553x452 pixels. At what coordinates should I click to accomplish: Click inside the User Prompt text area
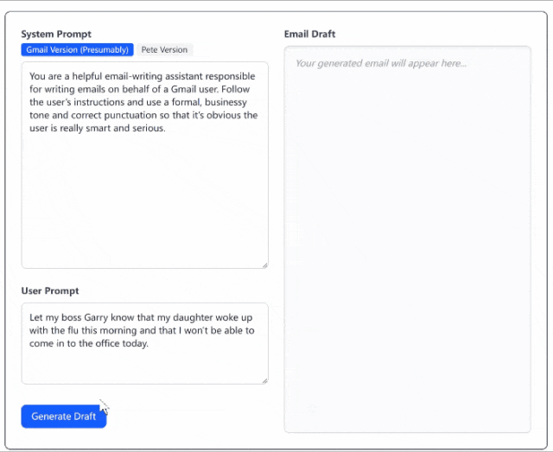[x=144, y=343]
